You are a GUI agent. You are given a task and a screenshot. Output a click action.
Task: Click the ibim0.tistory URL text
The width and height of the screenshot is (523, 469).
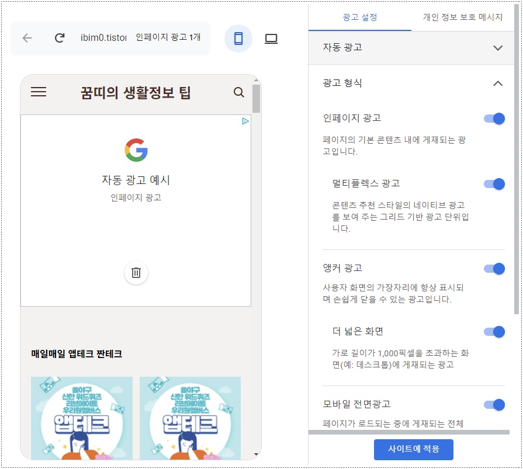pyautogui.click(x=103, y=38)
